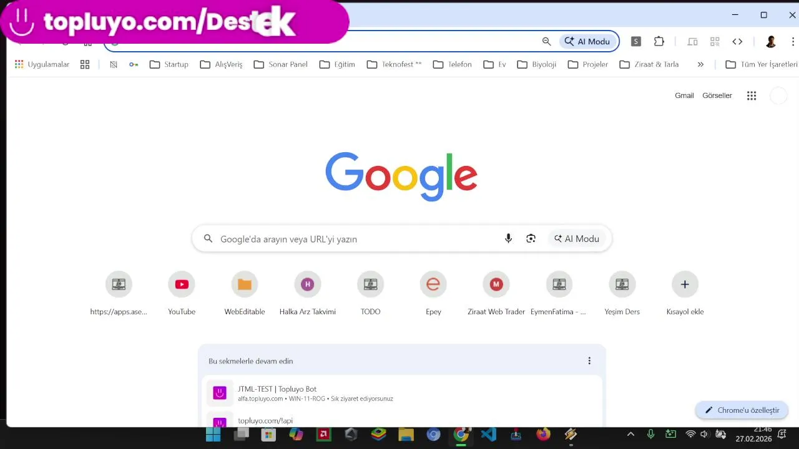Click the tab groups grid icon in bookmarks bar
Viewport: 799px width, 449px height.
pos(85,64)
